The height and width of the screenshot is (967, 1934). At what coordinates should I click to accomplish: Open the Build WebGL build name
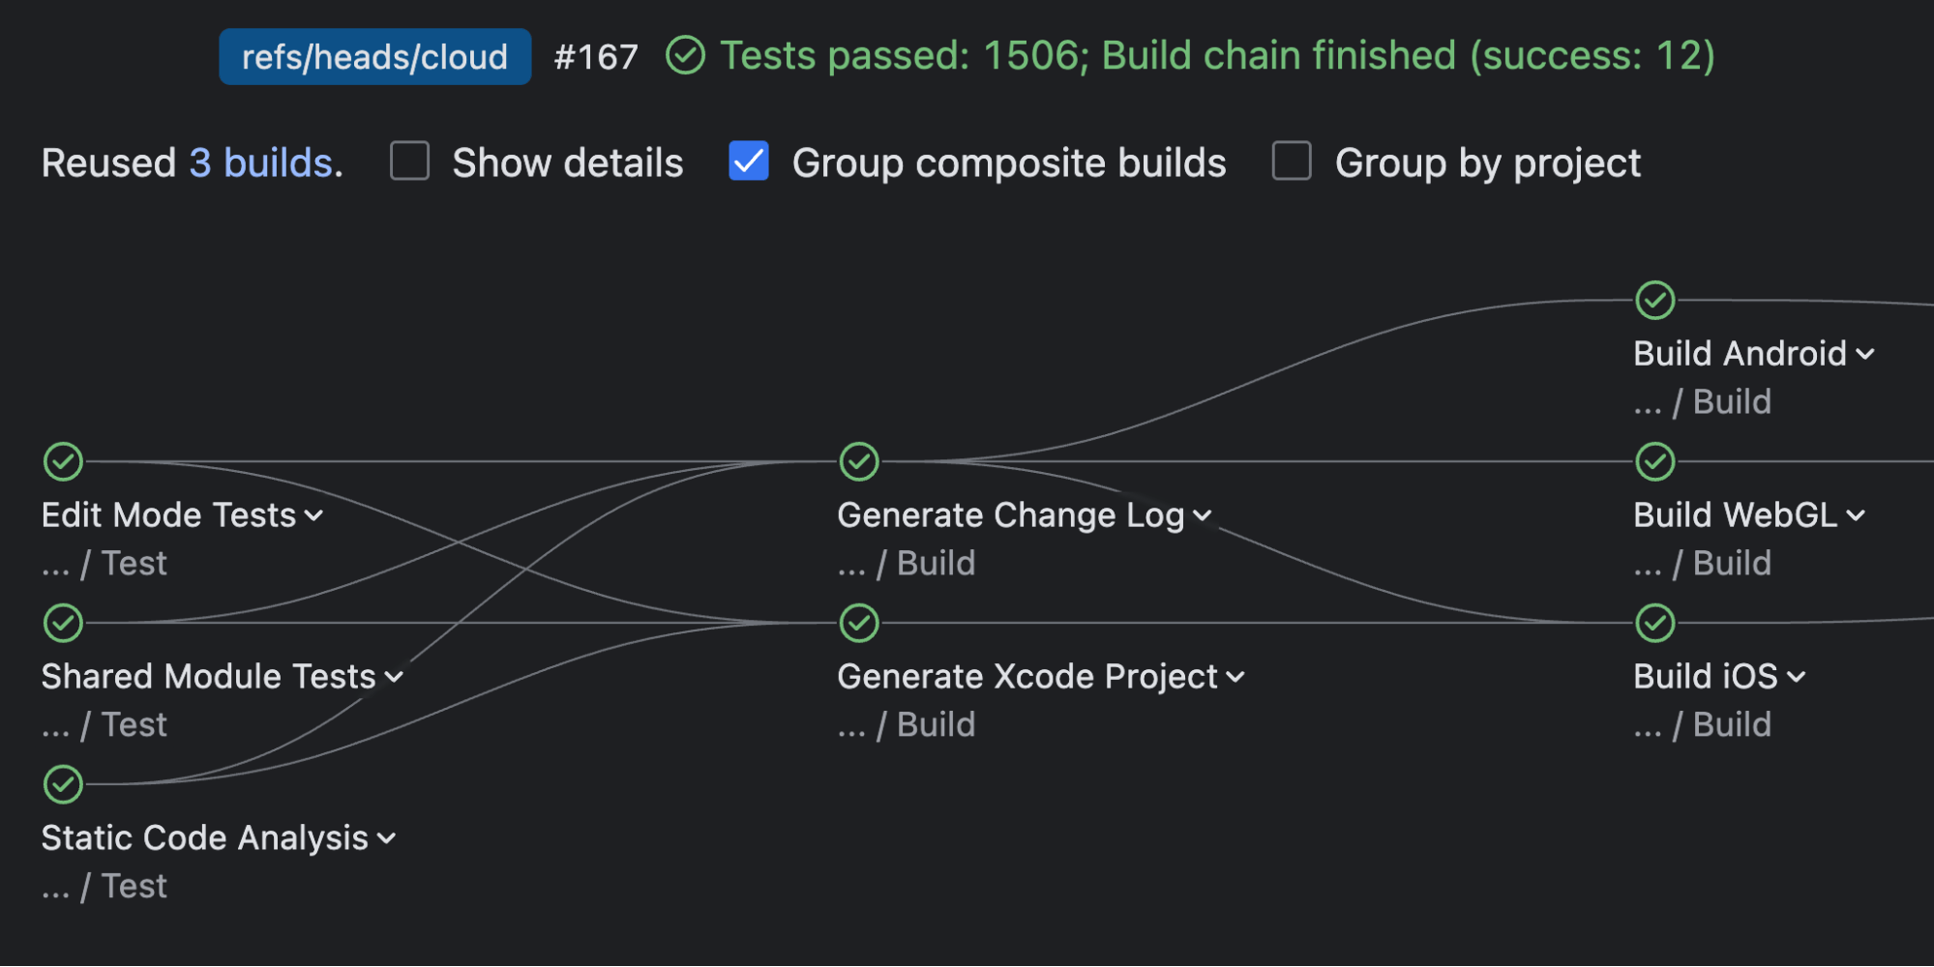pos(1735,515)
